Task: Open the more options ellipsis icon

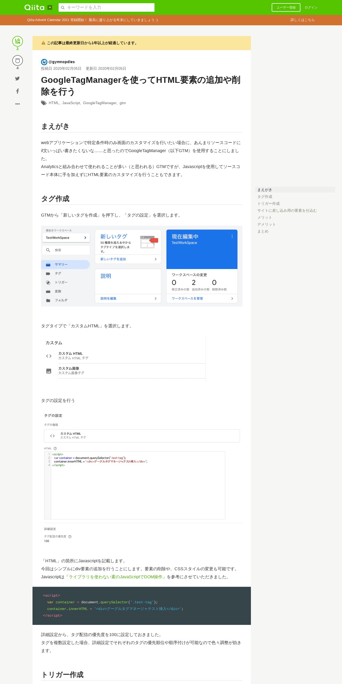Action: click(x=17, y=104)
